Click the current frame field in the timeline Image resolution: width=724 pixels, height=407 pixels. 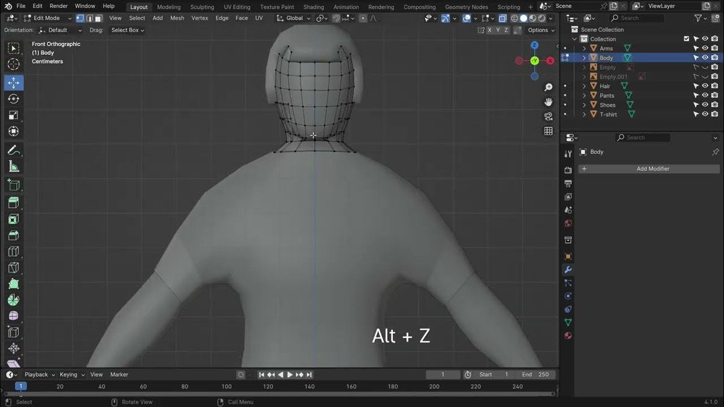pyautogui.click(x=443, y=374)
